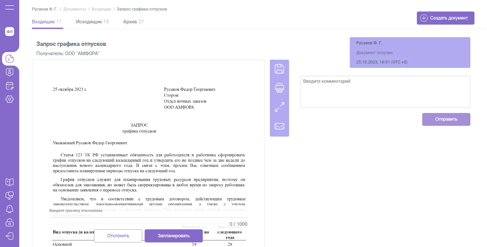This screenshot has height=247, width=487.
Task: Save the document with the floppy disk icon
Action: (x=279, y=69)
